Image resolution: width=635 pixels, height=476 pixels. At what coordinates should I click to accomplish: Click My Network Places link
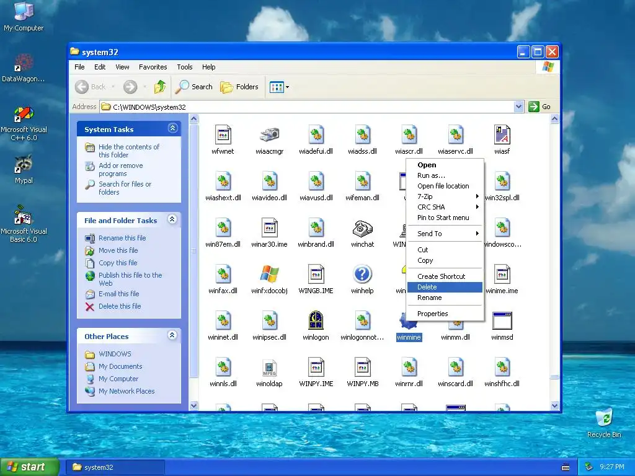tap(127, 391)
